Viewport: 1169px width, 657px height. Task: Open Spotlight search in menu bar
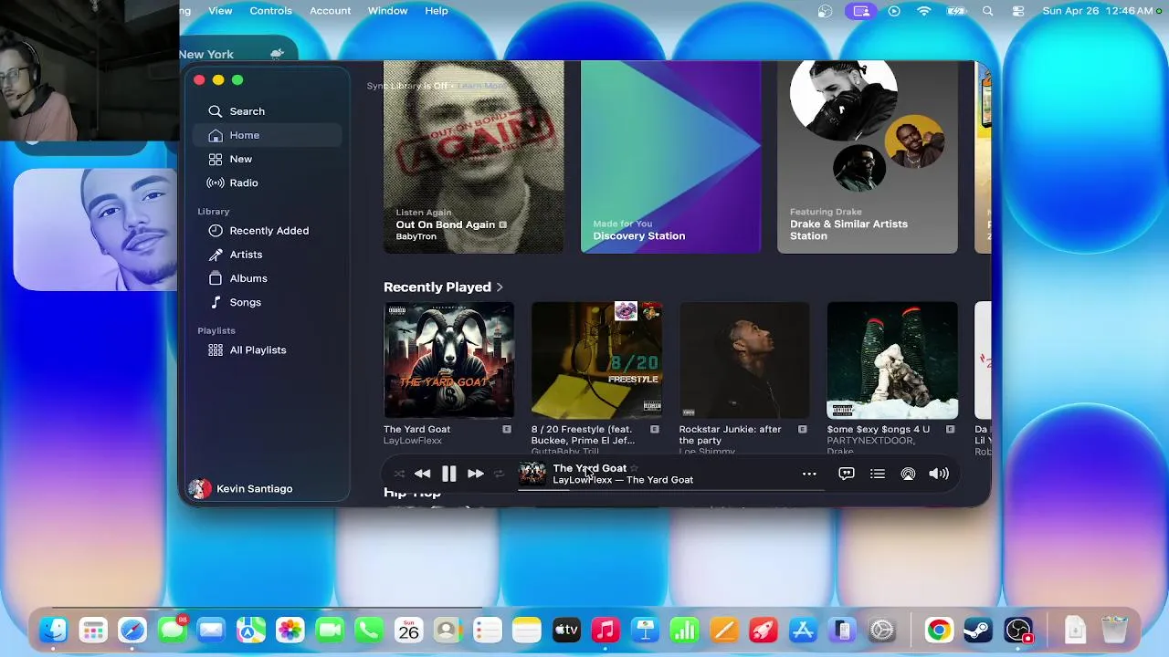987,11
